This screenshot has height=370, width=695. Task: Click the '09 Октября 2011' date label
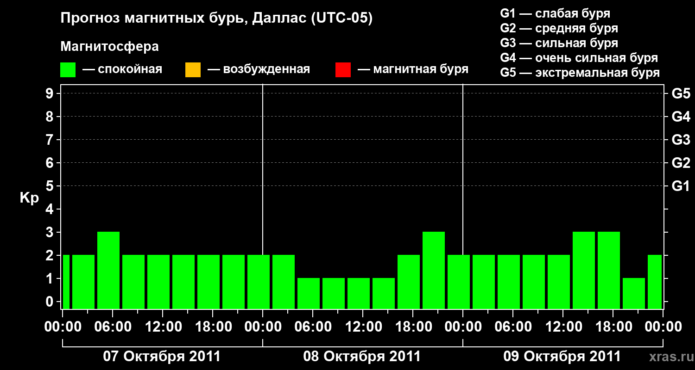[562, 357]
